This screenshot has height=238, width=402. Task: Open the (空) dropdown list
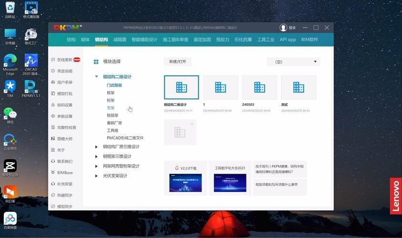coord(315,62)
